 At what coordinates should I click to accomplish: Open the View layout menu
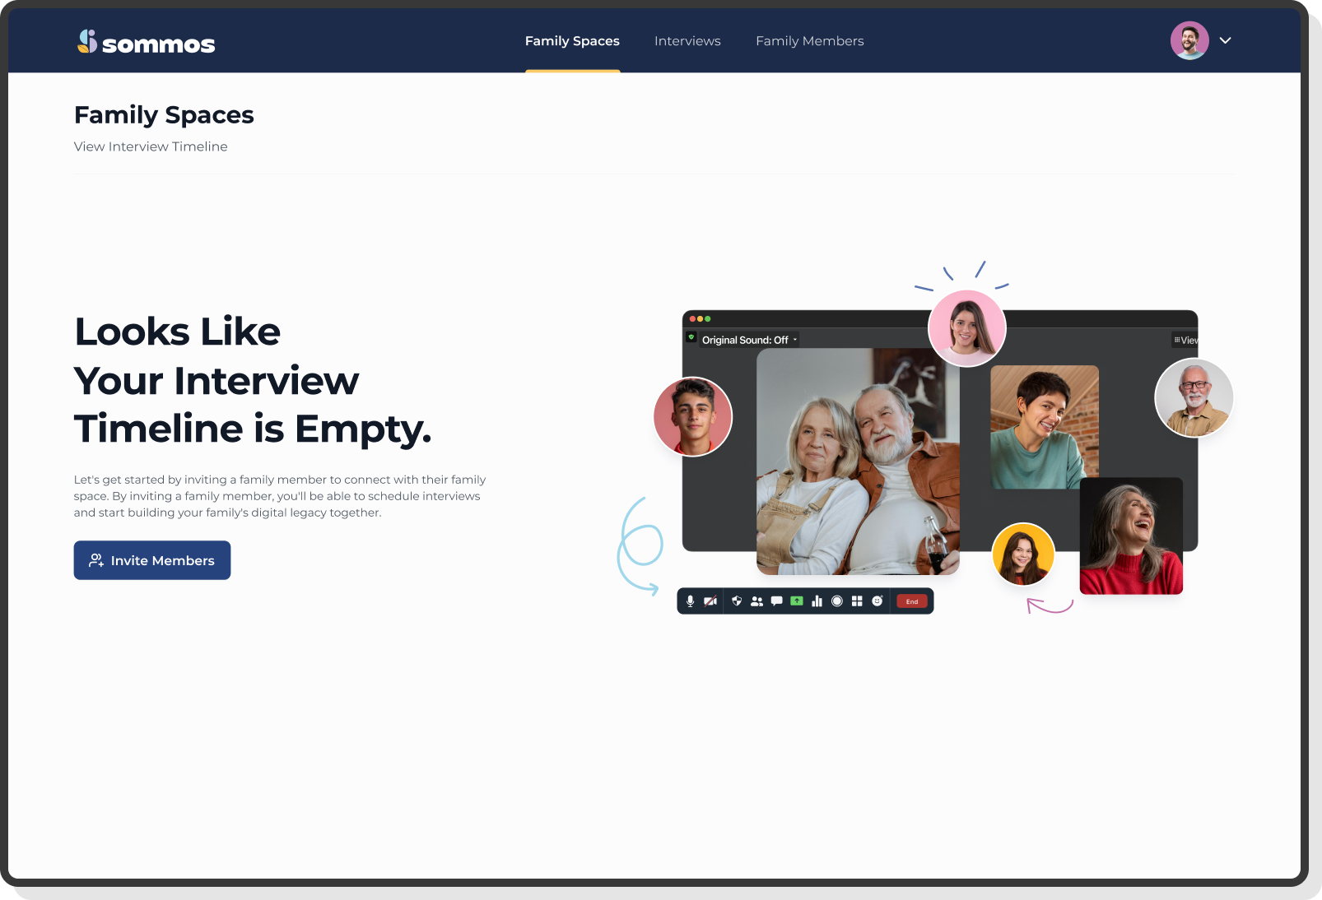[x=1185, y=340]
